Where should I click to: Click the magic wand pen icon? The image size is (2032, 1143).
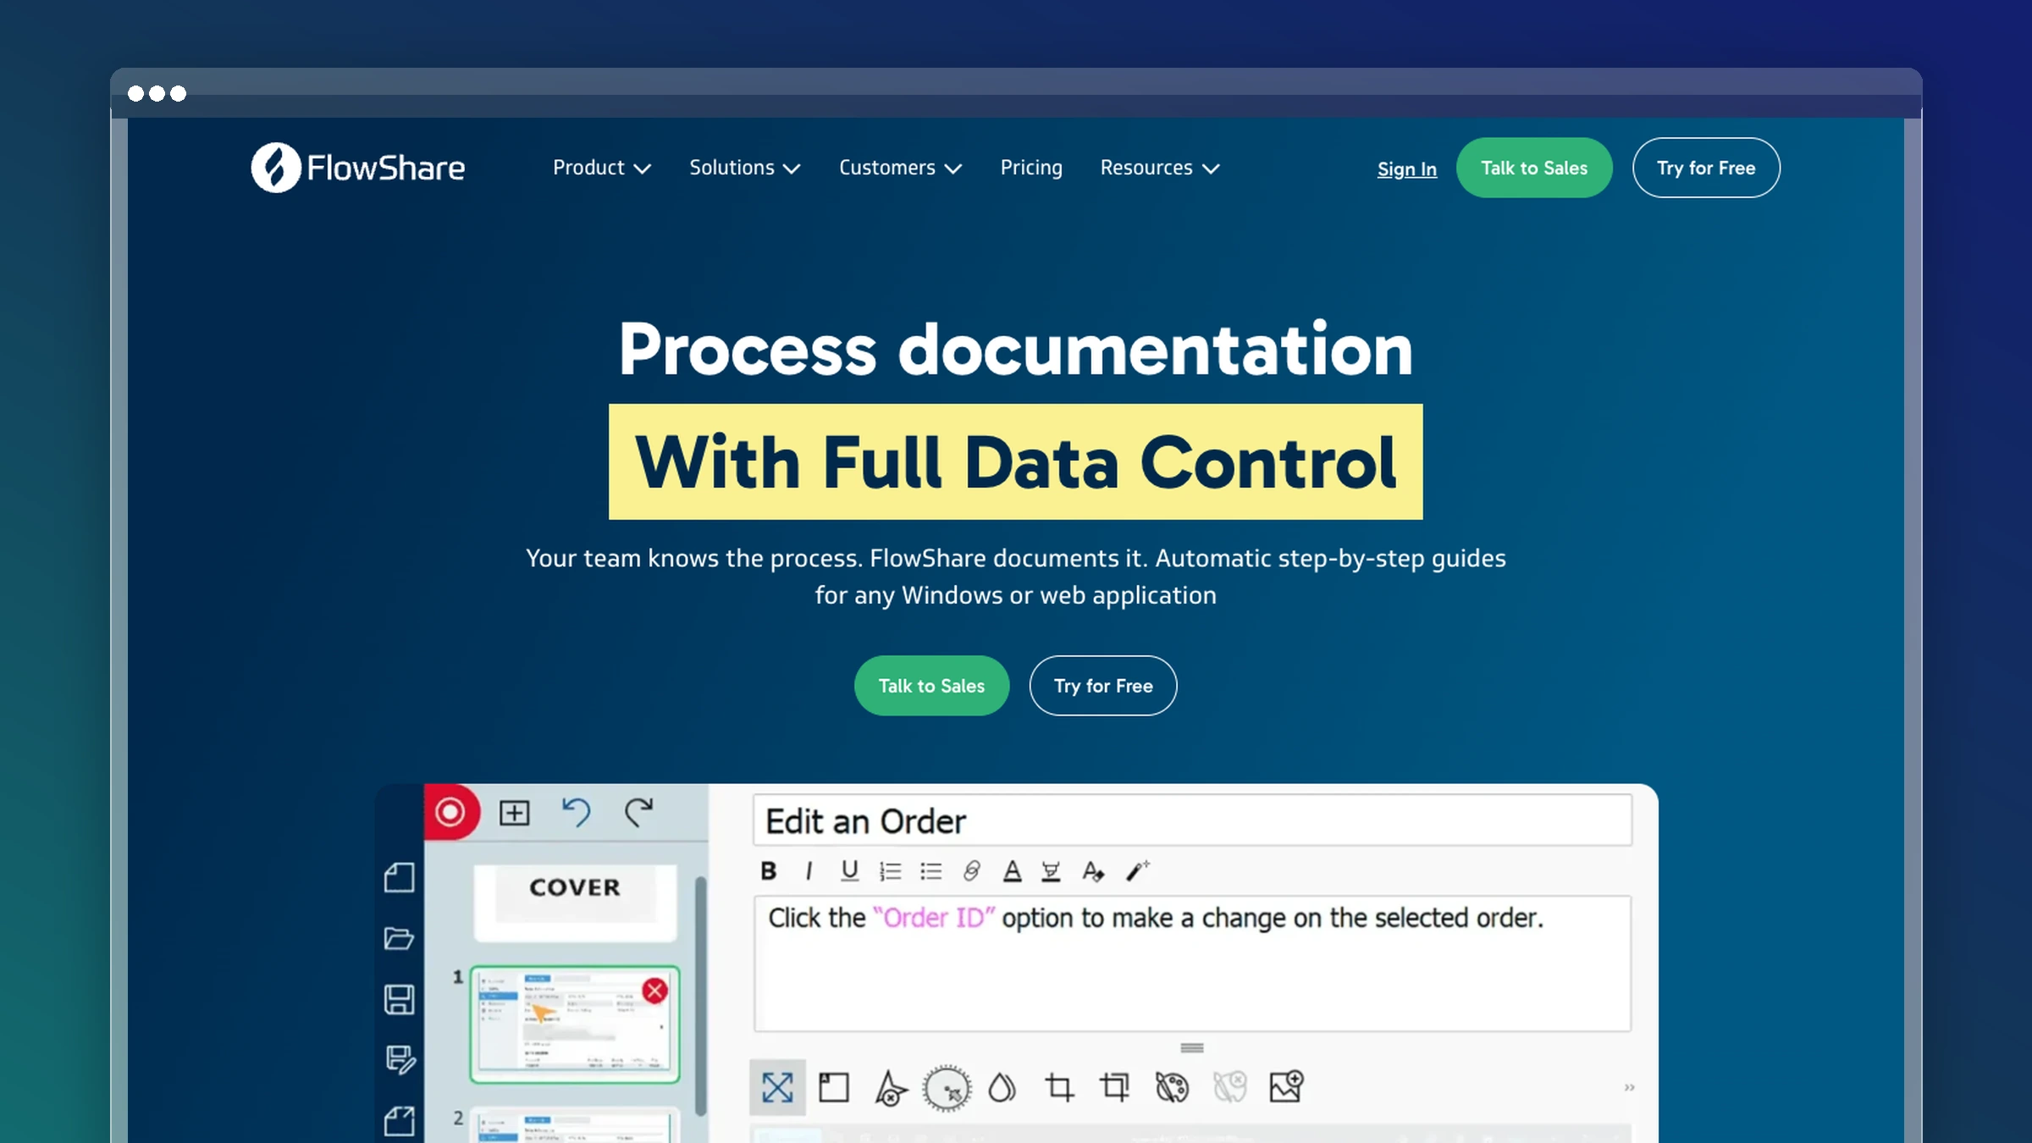[x=1137, y=870]
